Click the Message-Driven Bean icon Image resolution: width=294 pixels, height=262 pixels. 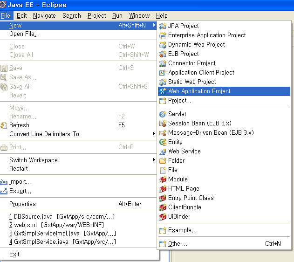click(x=163, y=133)
